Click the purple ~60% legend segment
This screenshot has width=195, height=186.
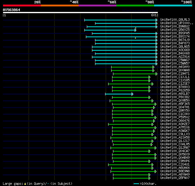[97, 6]
